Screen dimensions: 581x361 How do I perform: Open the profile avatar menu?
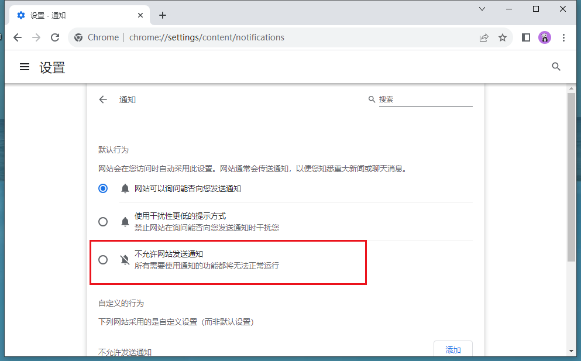point(544,37)
